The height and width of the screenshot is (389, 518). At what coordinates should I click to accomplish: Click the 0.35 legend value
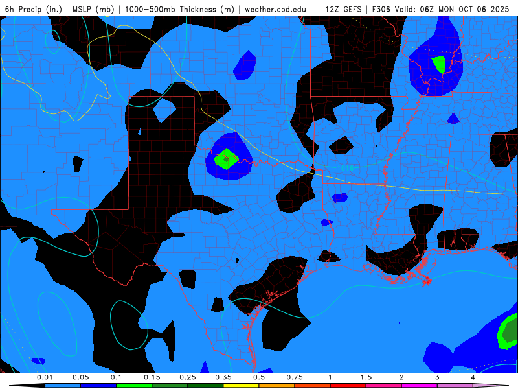tap(223, 377)
